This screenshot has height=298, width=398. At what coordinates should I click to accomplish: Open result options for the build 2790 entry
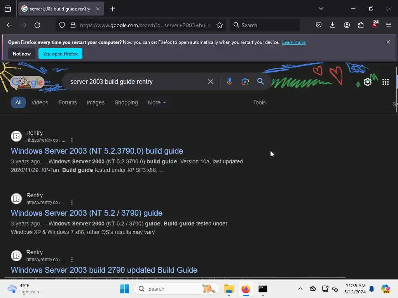click(72, 260)
